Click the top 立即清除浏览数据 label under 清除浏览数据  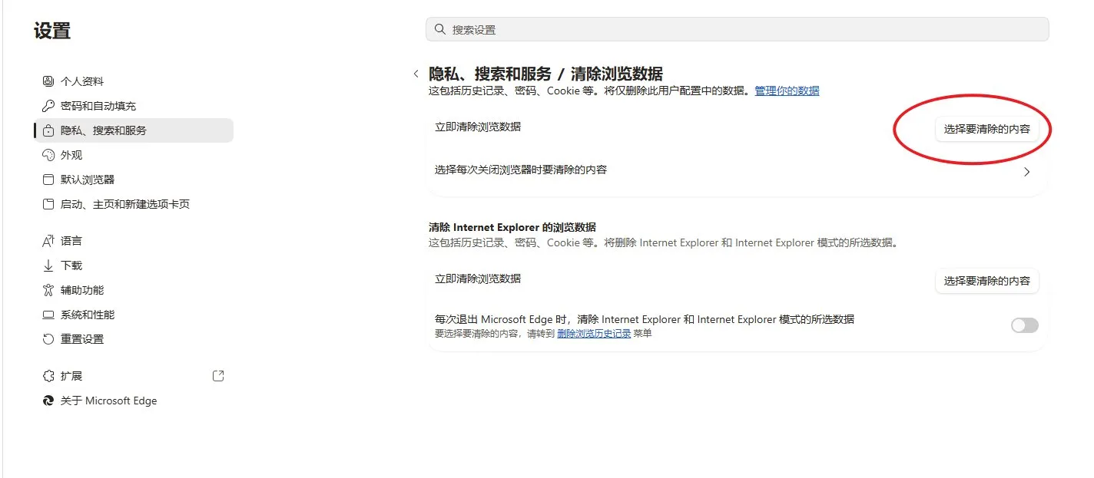pyautogui.click(x=478, y=127)
